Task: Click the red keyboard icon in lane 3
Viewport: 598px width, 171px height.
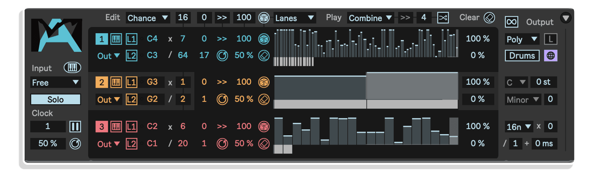Action: pyautogui.click(x=116, y=126)
